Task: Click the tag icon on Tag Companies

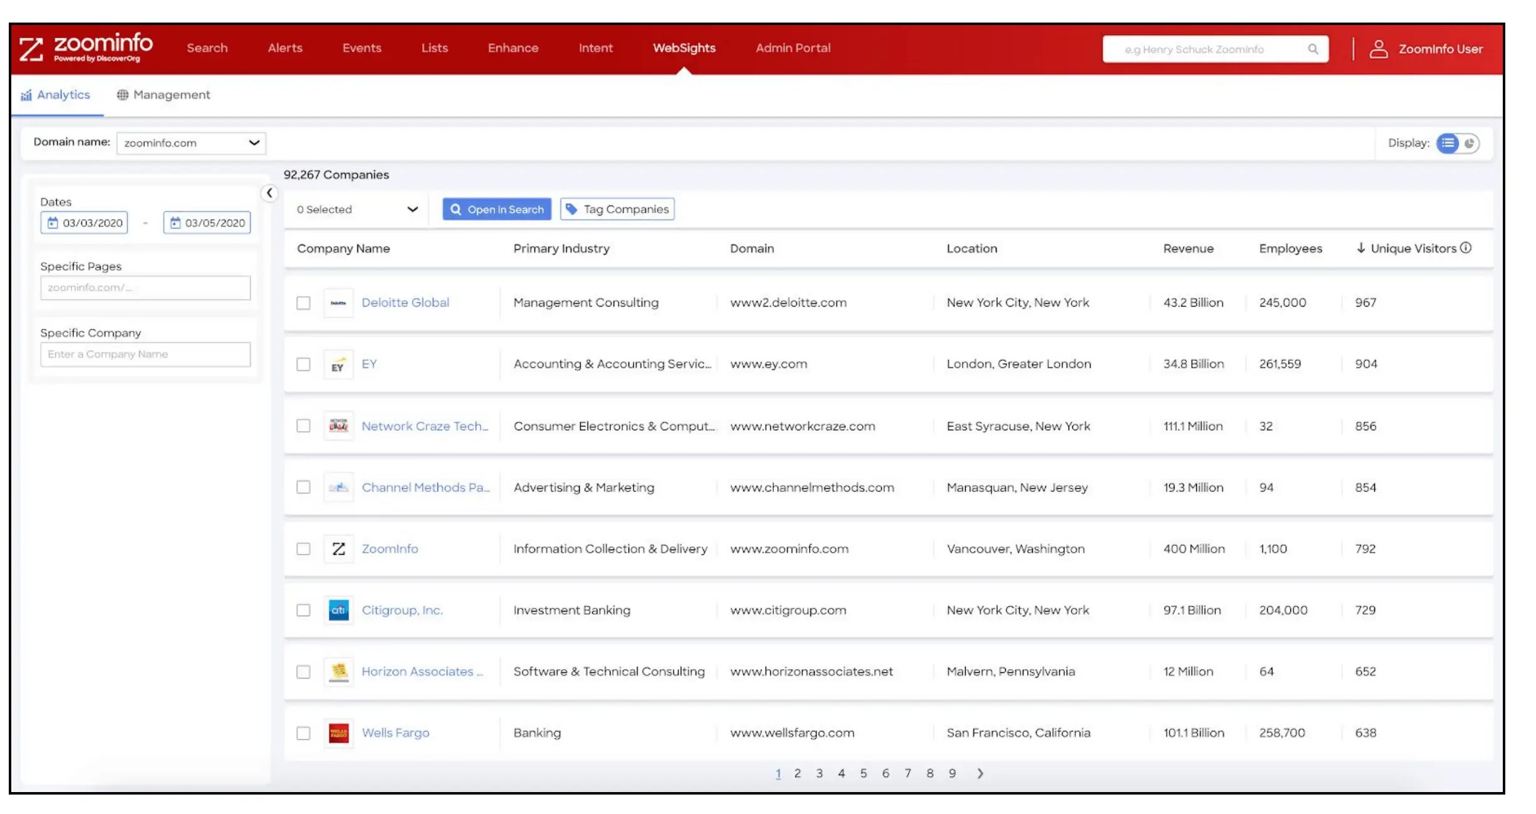Action: (x=572, y=209)
